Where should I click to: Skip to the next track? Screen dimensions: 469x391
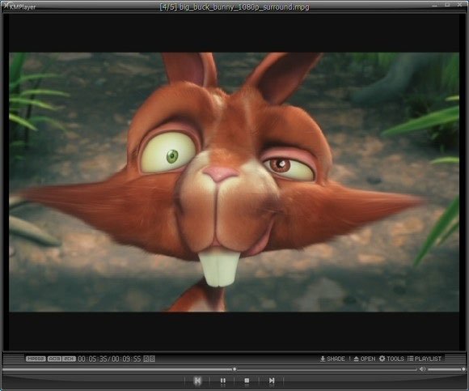click(x=272, y=380)
